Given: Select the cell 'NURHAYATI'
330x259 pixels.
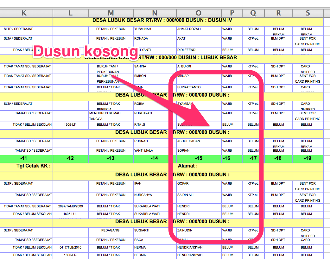Looking at the screenshot, I should coord(155,116).
